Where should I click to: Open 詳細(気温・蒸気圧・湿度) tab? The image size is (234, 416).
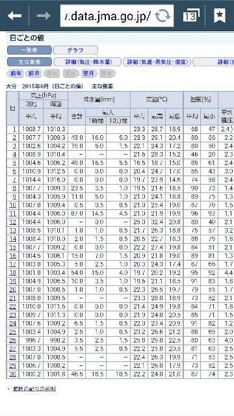[x=157, y=62]
